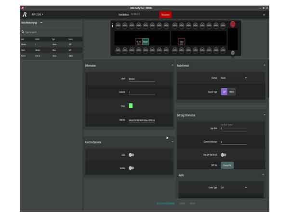Click the leftmost key in the panel's top row
This screenshot has height=217, width=289.
click(x=118, y=25)
